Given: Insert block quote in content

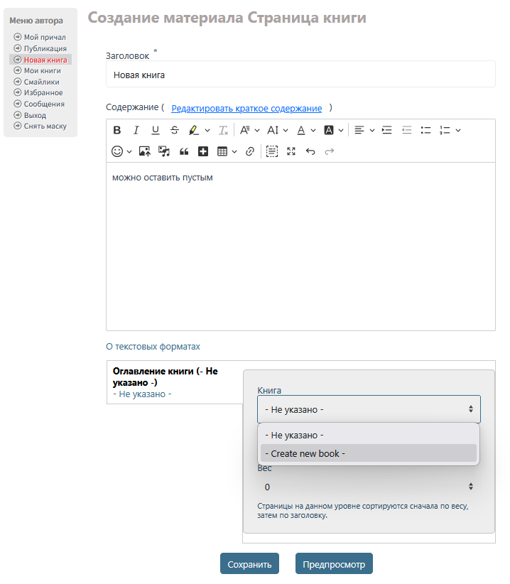Looking at the screenshot, I should [x=184, y=151].
